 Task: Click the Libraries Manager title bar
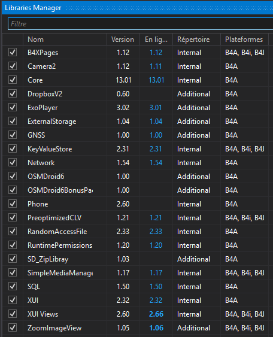[x=137, y=8]
